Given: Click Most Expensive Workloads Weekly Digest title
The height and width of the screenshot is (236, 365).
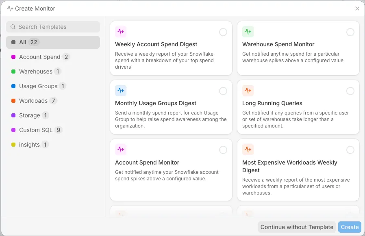Looking at the screenshot, I should click(x=289, y=167).
